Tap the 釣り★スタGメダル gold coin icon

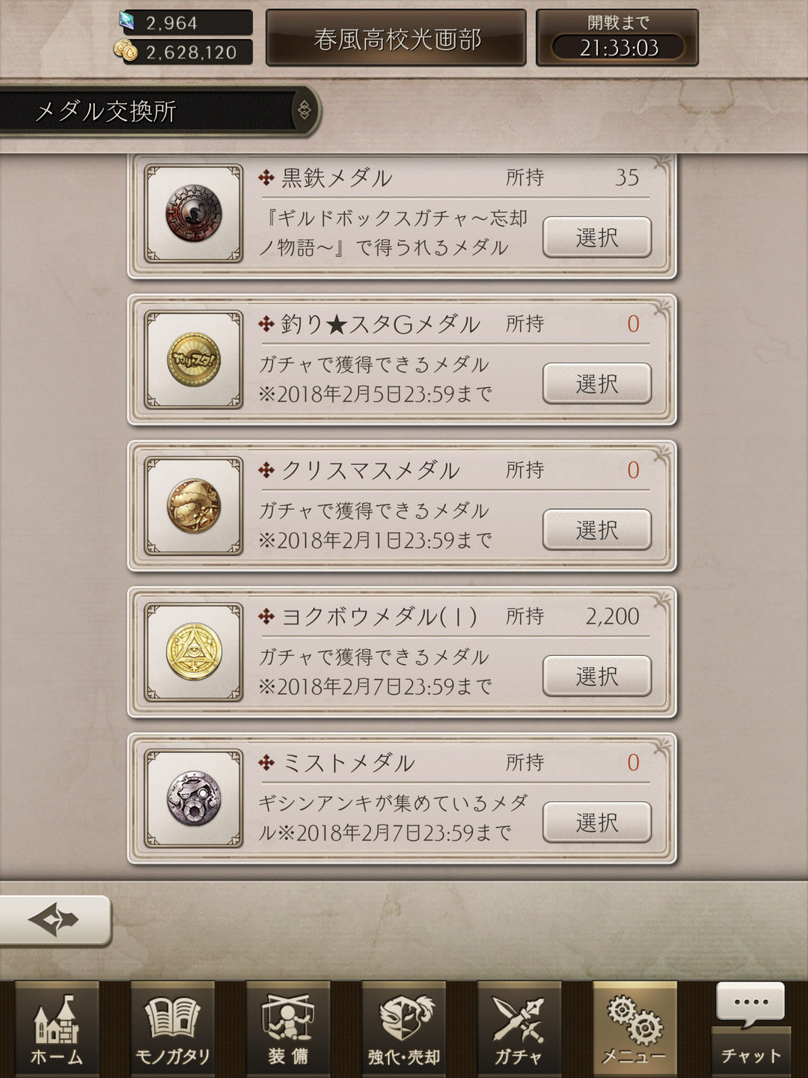click(x=194, y=360)
